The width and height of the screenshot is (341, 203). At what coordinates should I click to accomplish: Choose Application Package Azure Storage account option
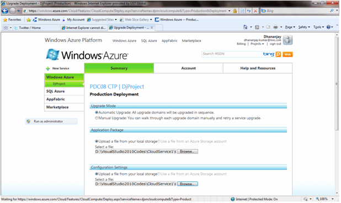point(159,141)
